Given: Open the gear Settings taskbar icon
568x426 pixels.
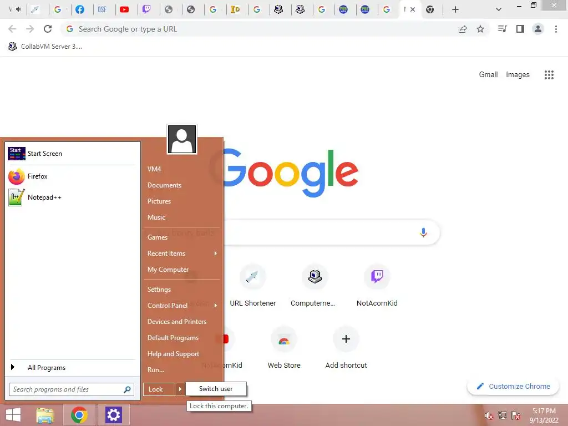Looking at the screenshot, I should pos(113,415).
